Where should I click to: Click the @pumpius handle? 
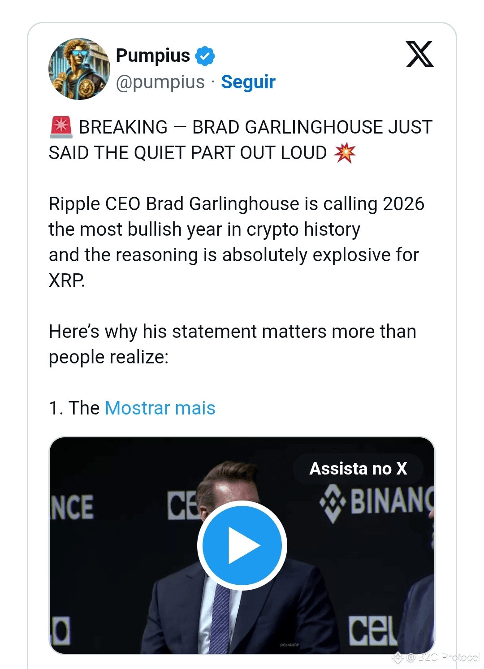160,82
